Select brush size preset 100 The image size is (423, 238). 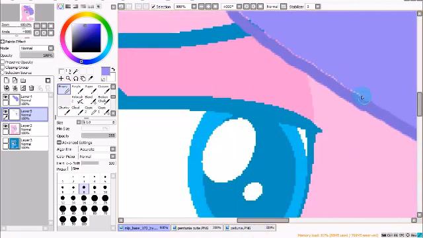(x=84, y=220)
